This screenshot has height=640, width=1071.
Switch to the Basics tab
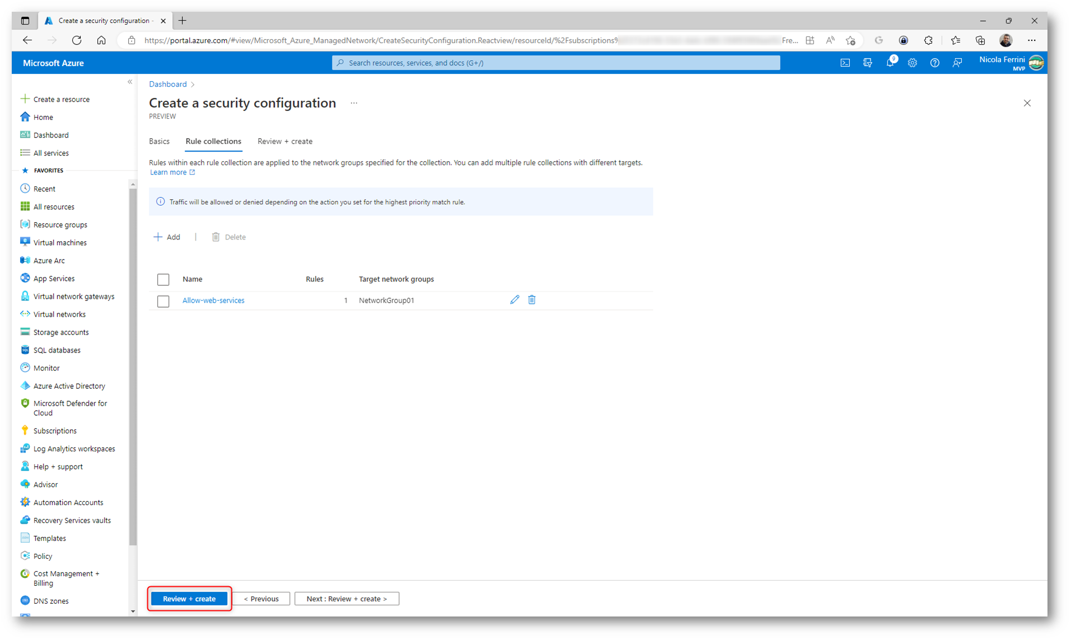click(x=159, y=142)
